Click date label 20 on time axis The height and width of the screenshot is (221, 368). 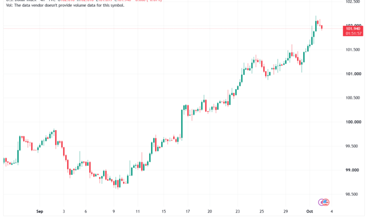pyautogui.click(x=209, y=212)
